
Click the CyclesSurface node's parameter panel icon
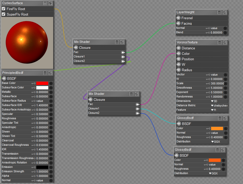[45, 3]
